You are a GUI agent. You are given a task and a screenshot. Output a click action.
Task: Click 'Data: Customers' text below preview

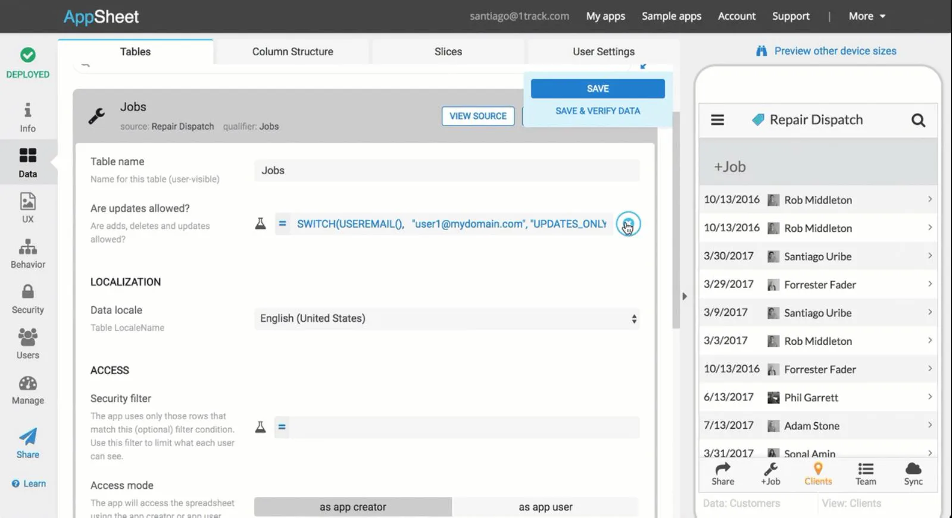(741, 503)
